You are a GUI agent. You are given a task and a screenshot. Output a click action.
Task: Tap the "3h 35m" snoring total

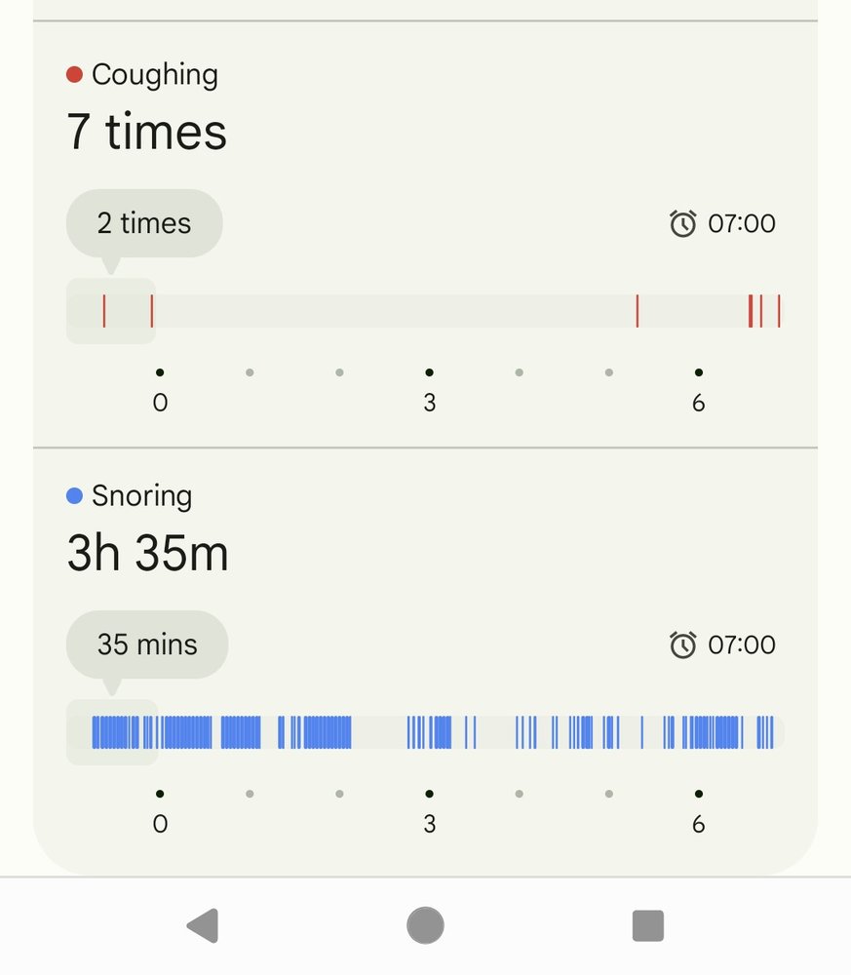coord(147,554)
